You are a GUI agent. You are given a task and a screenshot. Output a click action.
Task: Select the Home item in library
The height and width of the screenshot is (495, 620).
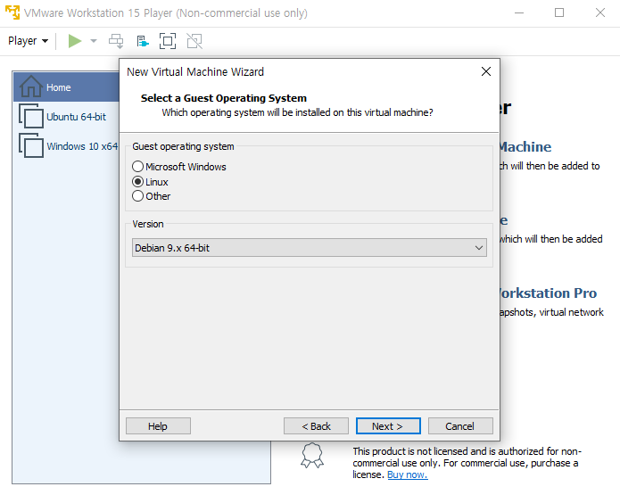click(x=66, y=87)
